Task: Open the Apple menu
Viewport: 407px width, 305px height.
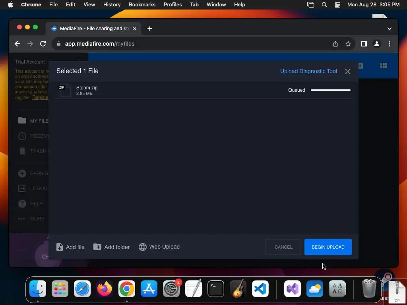Action: click(10, 4)
